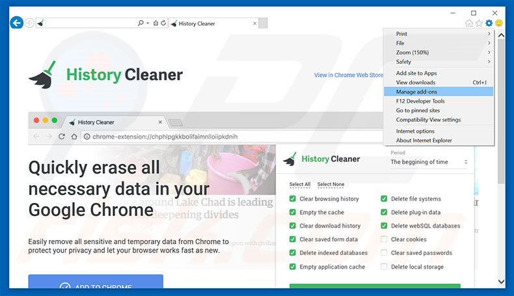Screen dimensions: 514x296
Task: Open the search dropdown arrow in address bar
Action: (x=148, y=23)
